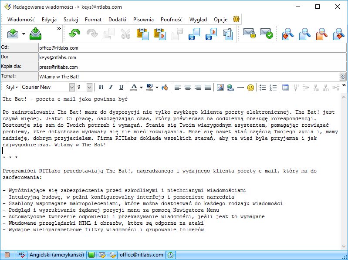Click the Kopia dla: label button
The image size is (348, 260).
[19, 67]
